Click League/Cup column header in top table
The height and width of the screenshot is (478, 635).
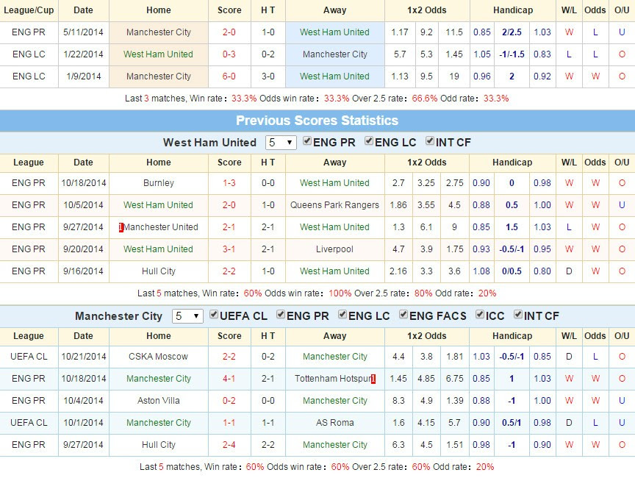click(29, 10)
